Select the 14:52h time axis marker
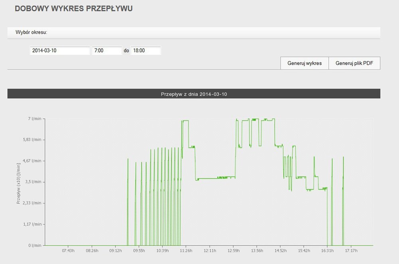Viewport: 399px width, 264px height. tap(280, 251)
